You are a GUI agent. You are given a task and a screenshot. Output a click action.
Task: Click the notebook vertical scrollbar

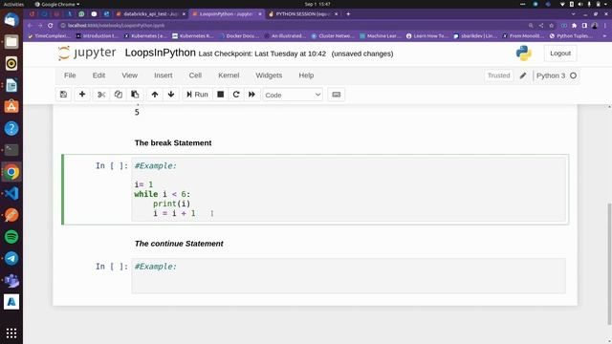(609, 264)
